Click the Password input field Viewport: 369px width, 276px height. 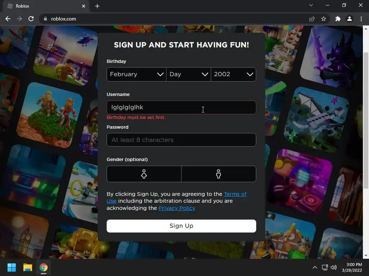[x=181, y=140]
